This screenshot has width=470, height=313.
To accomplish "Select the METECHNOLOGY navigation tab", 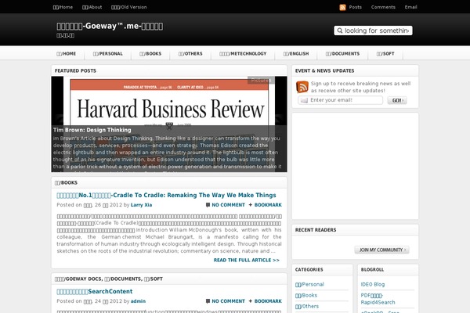I will click(x=243, y=54).
